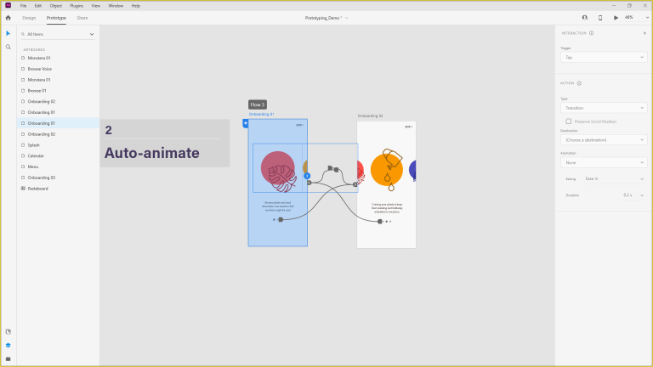653x367 pixels.
Task: Select the Splash artboard in layers
Action: pyautogui.click(x=34, y=145)
